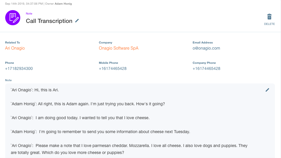Click the purple Note type label

[x=29, y=13]
